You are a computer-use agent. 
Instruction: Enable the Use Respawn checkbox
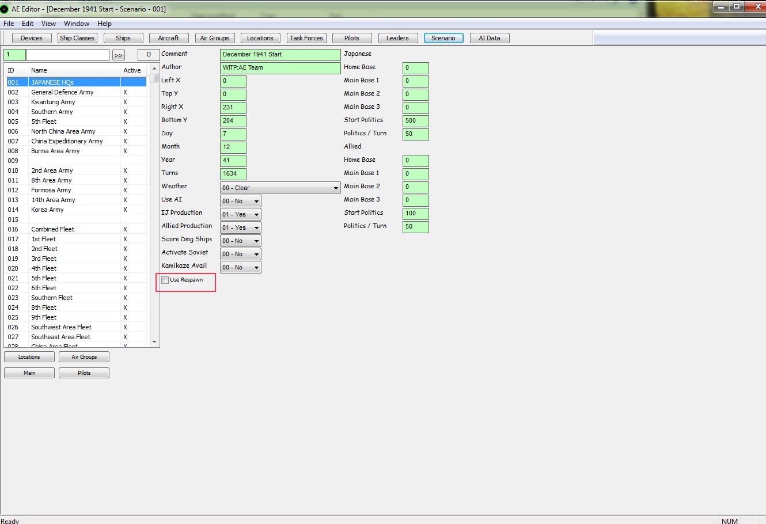(165, 280)
